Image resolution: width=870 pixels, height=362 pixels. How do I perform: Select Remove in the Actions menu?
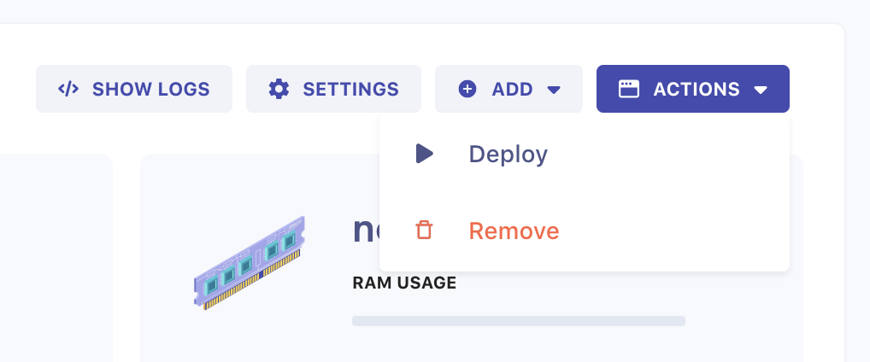pyautogui.click(x=514, y=231)
